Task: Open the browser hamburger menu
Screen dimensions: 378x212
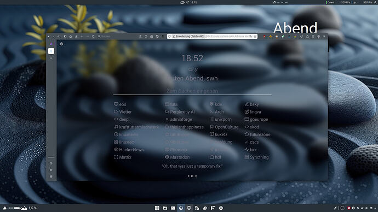Action: (324, 36)
